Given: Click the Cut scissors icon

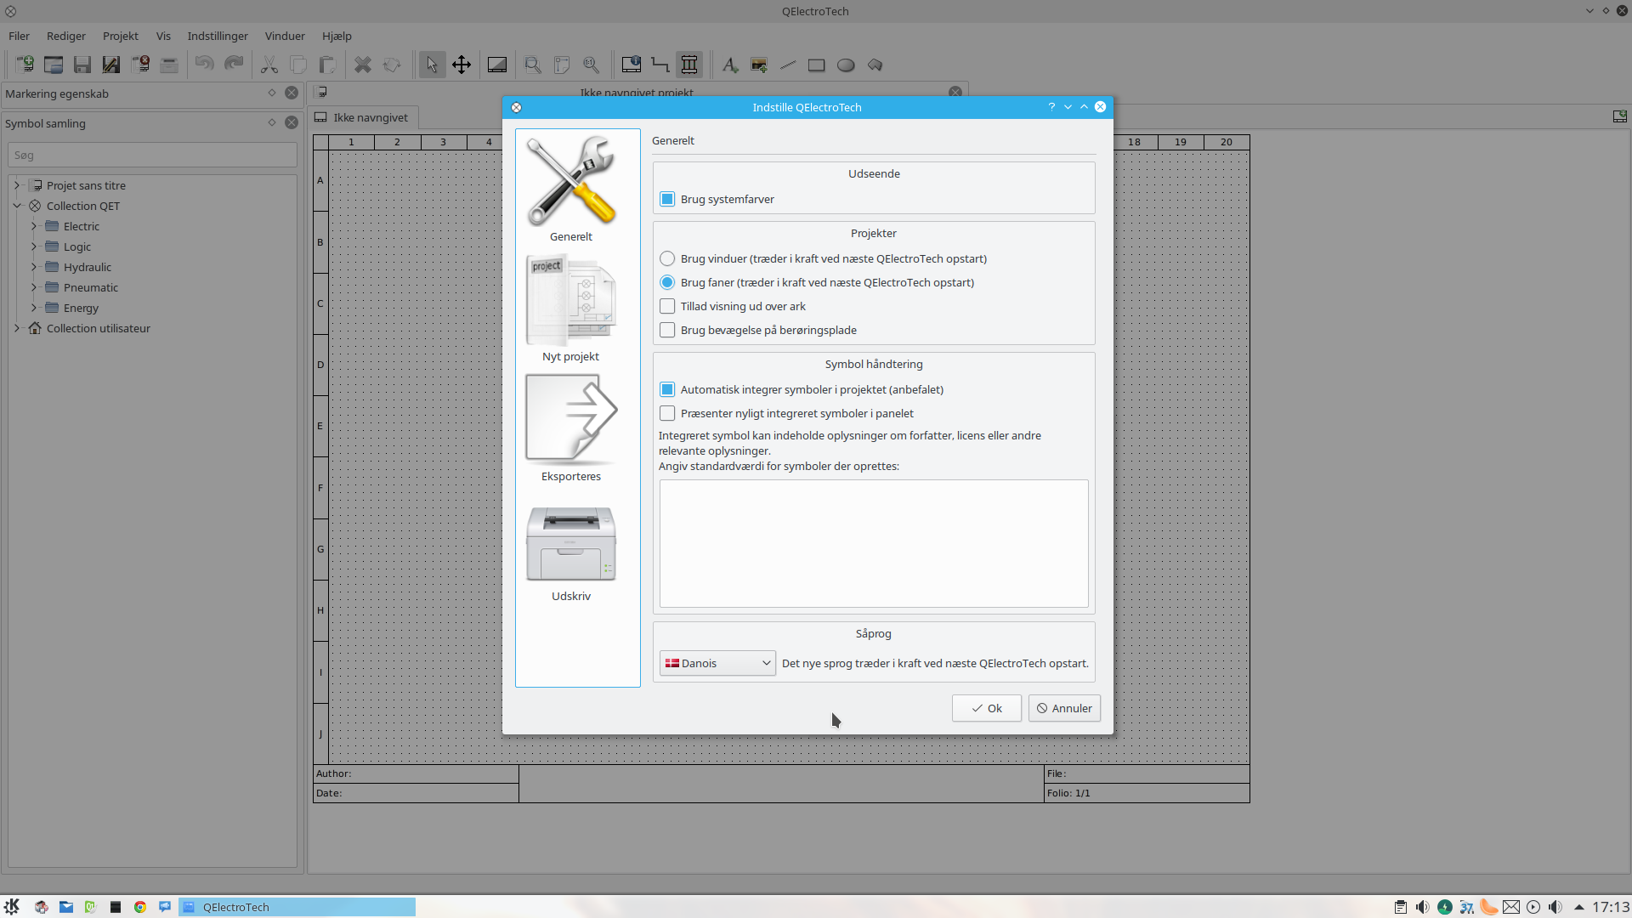Looking at the screenshot, I should coord(269,65).
